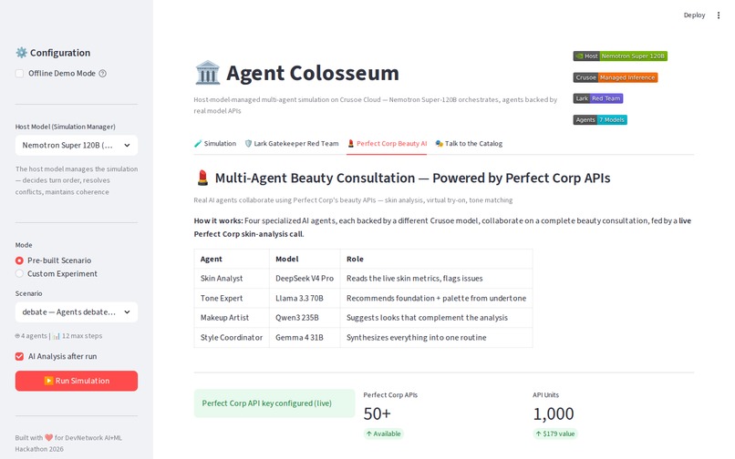Click the '4 agents | 12 max steps' caption

tap(58, 336)
